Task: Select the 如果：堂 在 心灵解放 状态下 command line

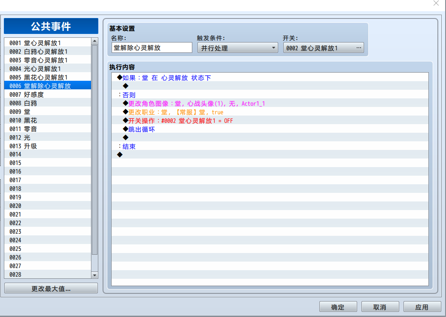Action: coord(270,77)
